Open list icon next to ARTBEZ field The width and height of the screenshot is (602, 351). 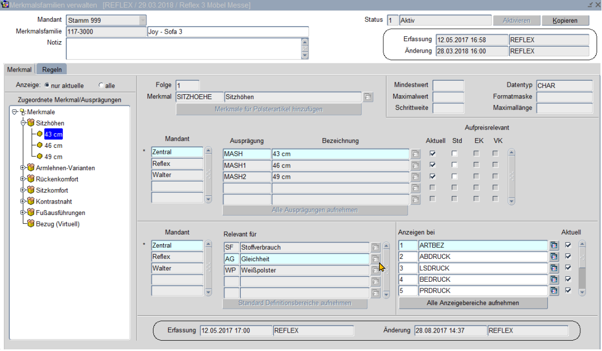tap(554, 245)
